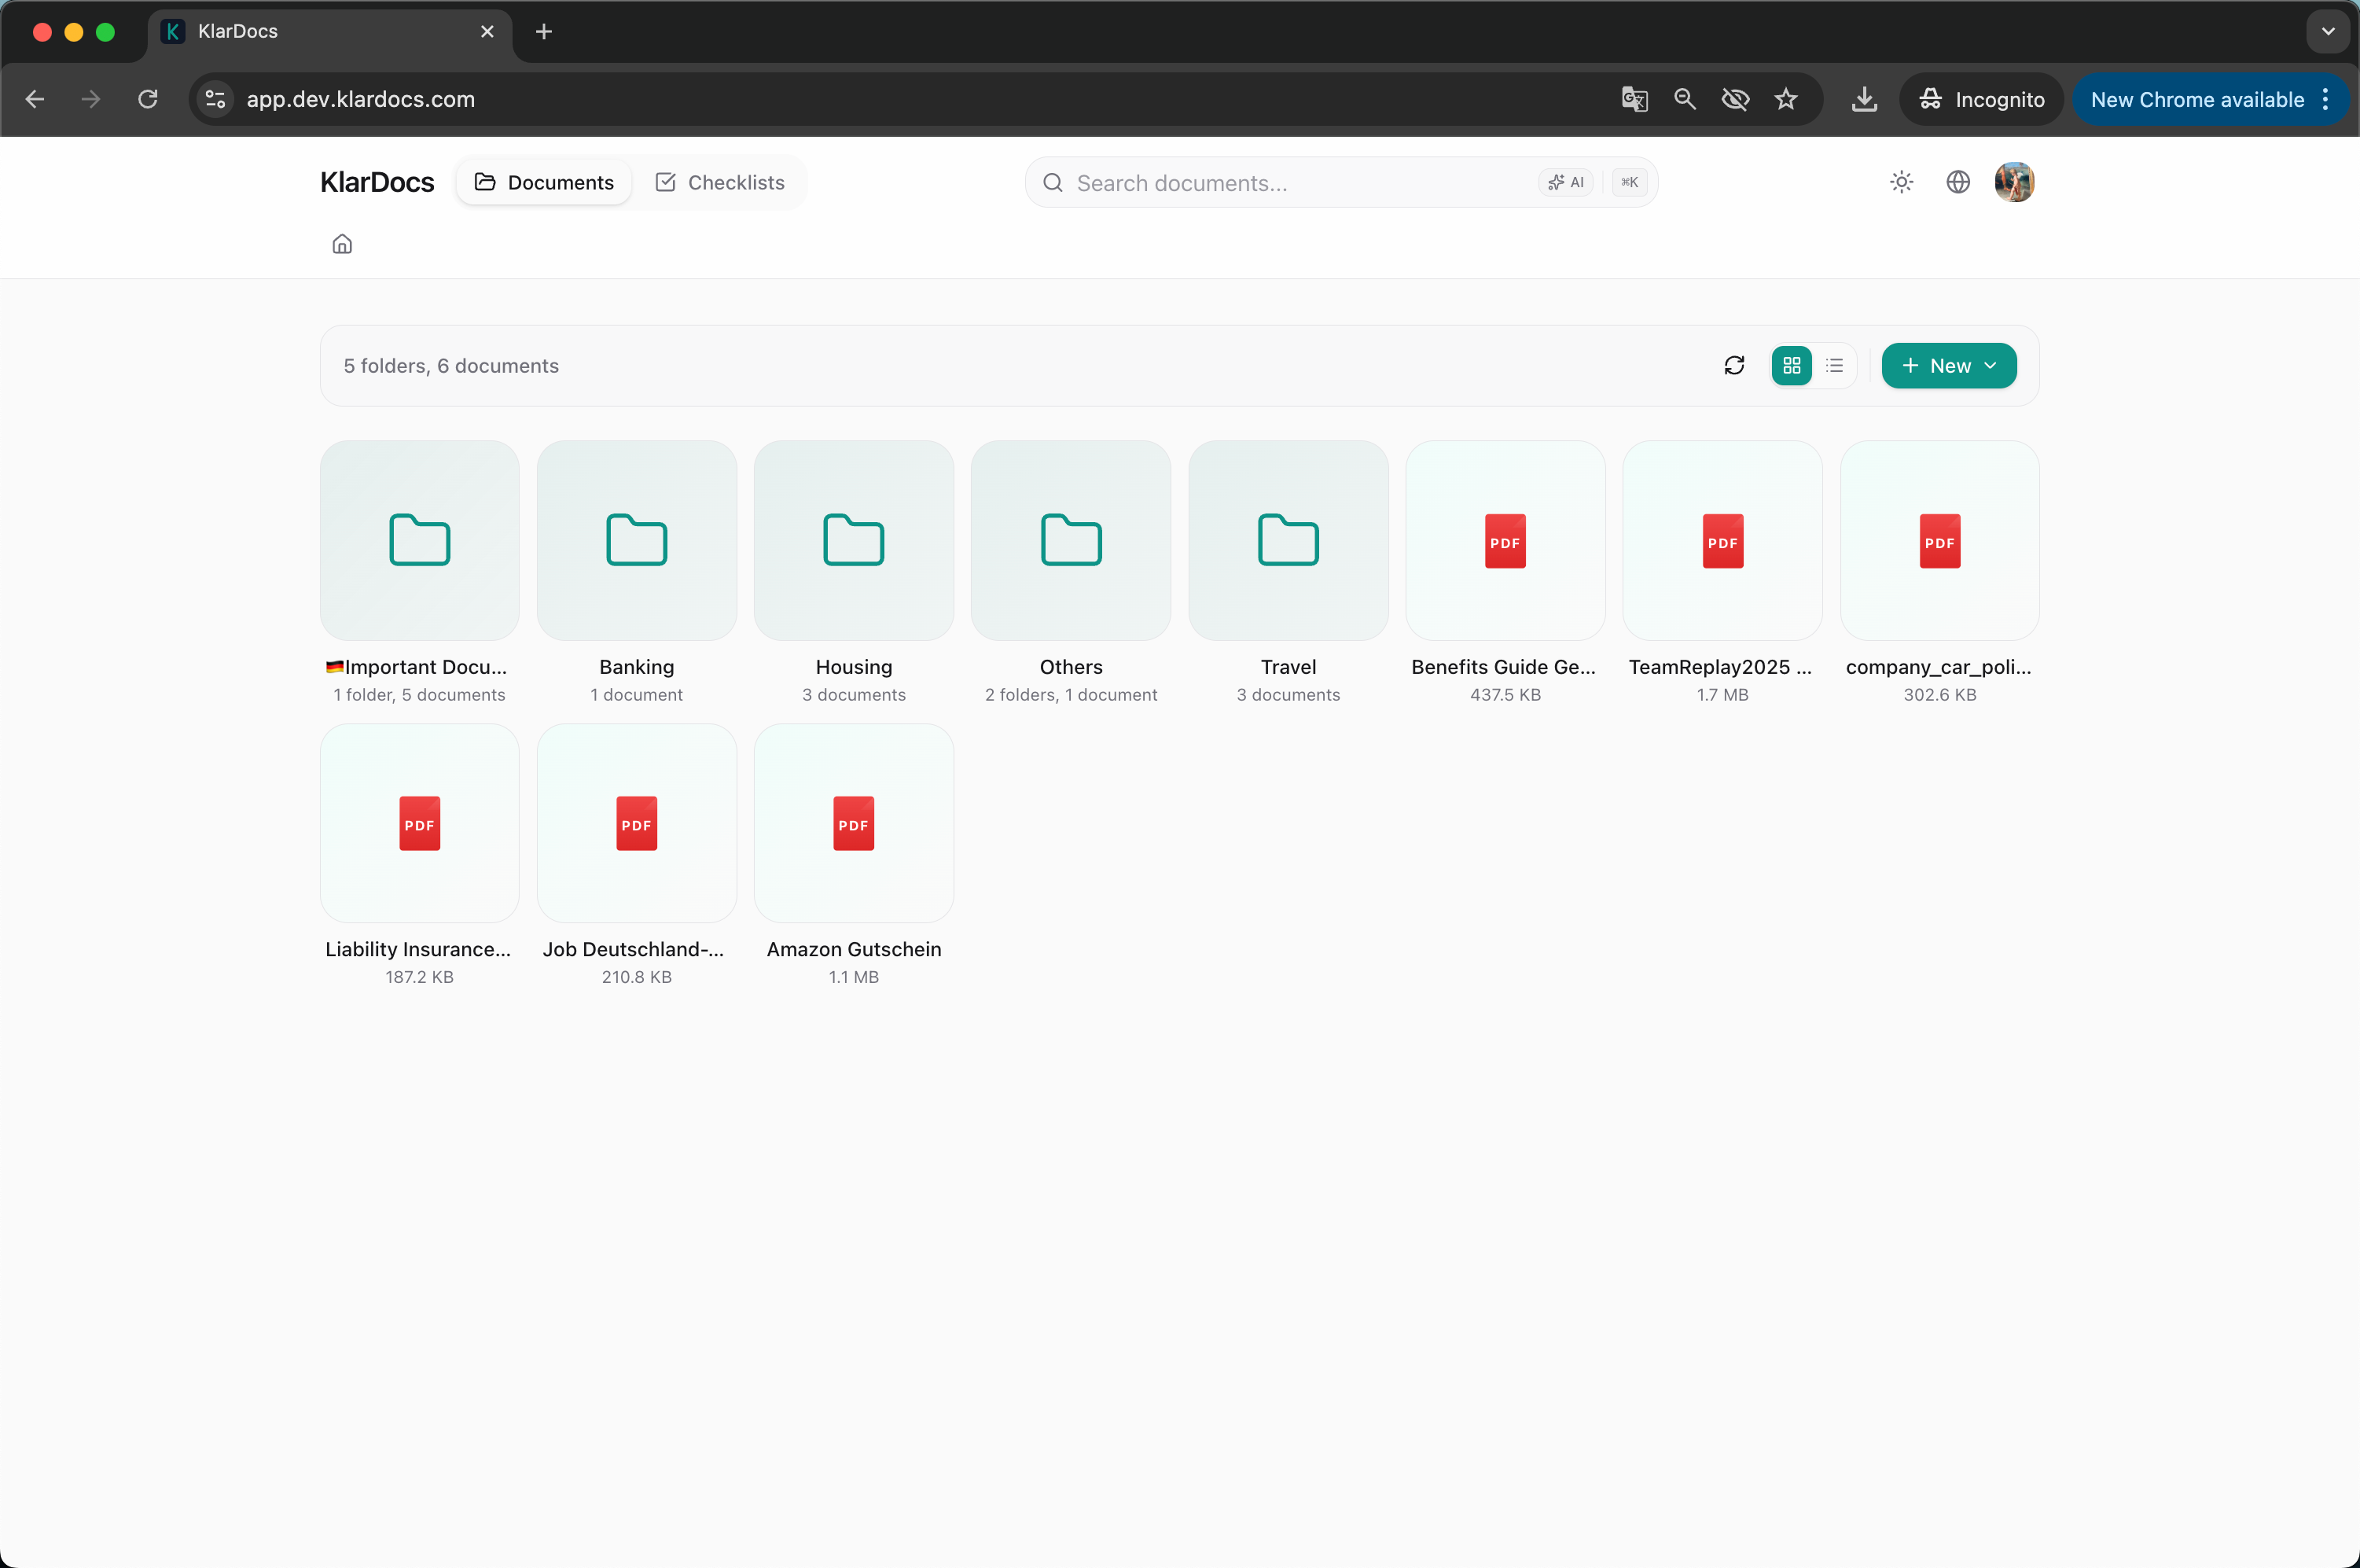Open the language globe menu
This screenshot has height=1568, width=2360.
coord(1957,182)
